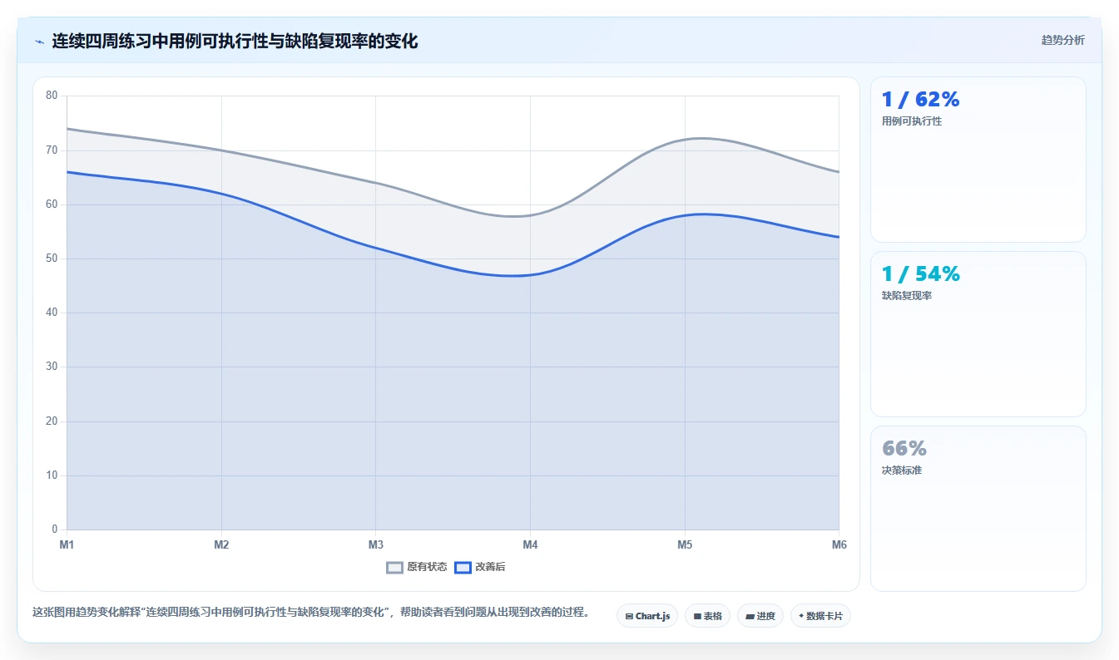Open the 用例可执行性 1 / 62% card
Viewport: 1119px width, 660px height.
click(x=978, y=160)
